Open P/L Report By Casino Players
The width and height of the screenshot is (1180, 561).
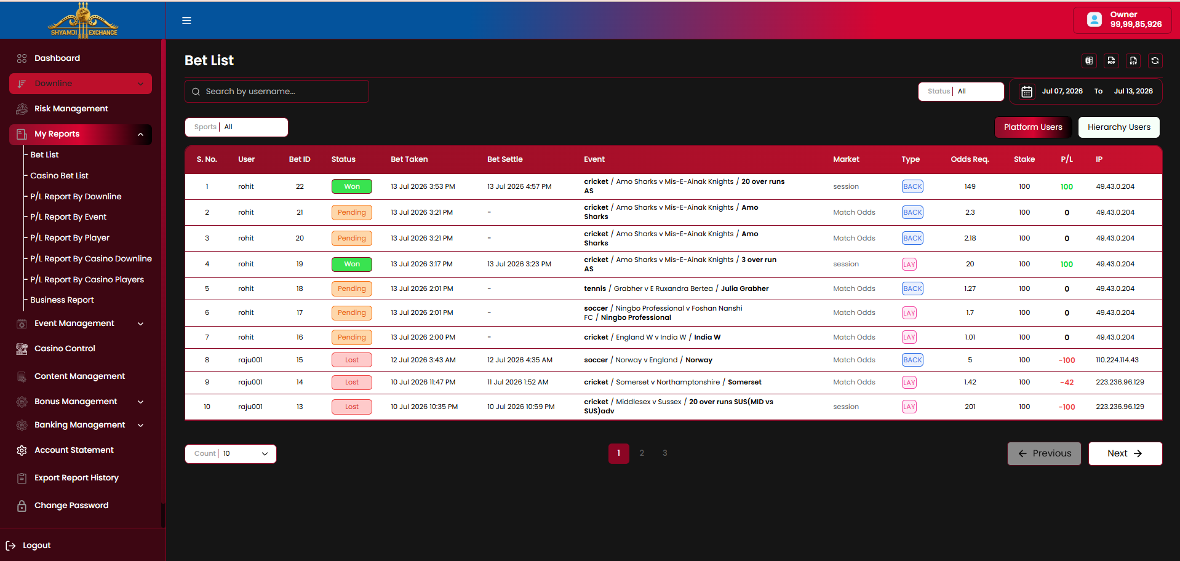[87, 280]
